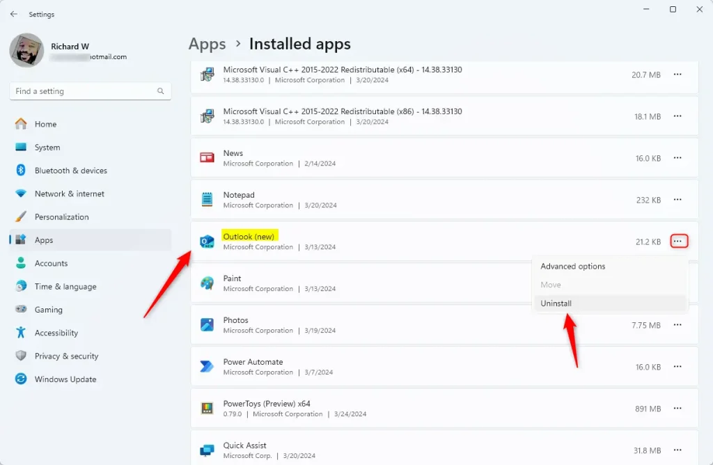Choose Advanced options in the context menu
Viewport: 713px width, 465px height.
click(610, 267)
